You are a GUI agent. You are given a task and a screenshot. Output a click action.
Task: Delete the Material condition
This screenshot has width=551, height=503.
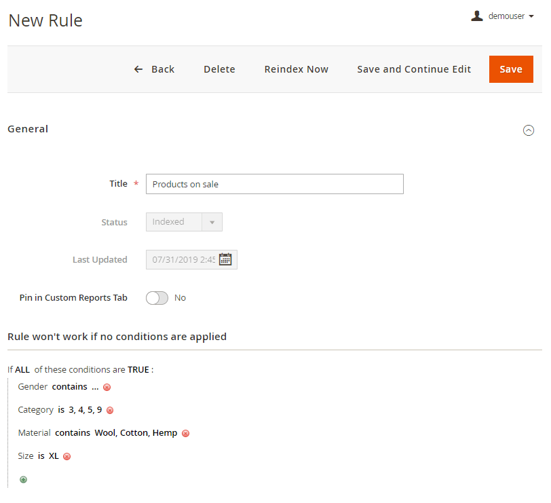pos(186,434)
